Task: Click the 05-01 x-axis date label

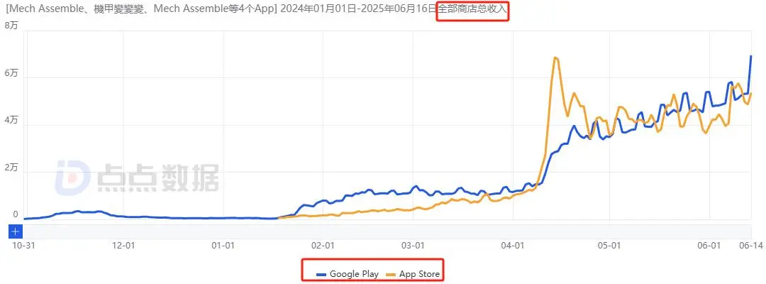Action: coord(609,246)
